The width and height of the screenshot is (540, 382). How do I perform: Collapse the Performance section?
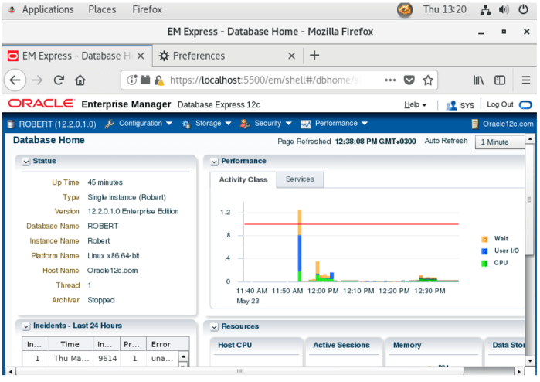tap(214, 162)
